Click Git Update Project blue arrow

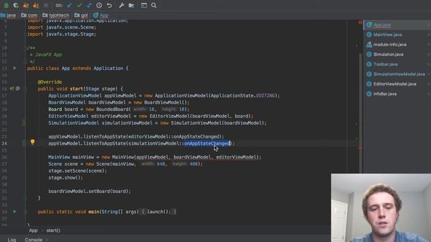[x=69, y=5]
